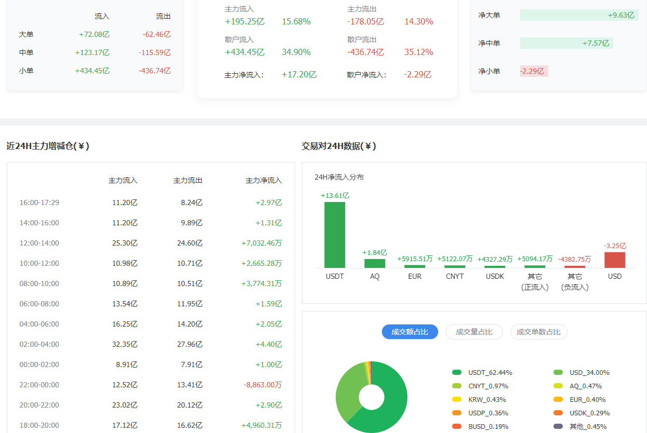Image resolution: width=647 pixels, height=433 pixels.
Task: Click the AQ_0.47% legend color marker
Action: click(x=558, y=386)
